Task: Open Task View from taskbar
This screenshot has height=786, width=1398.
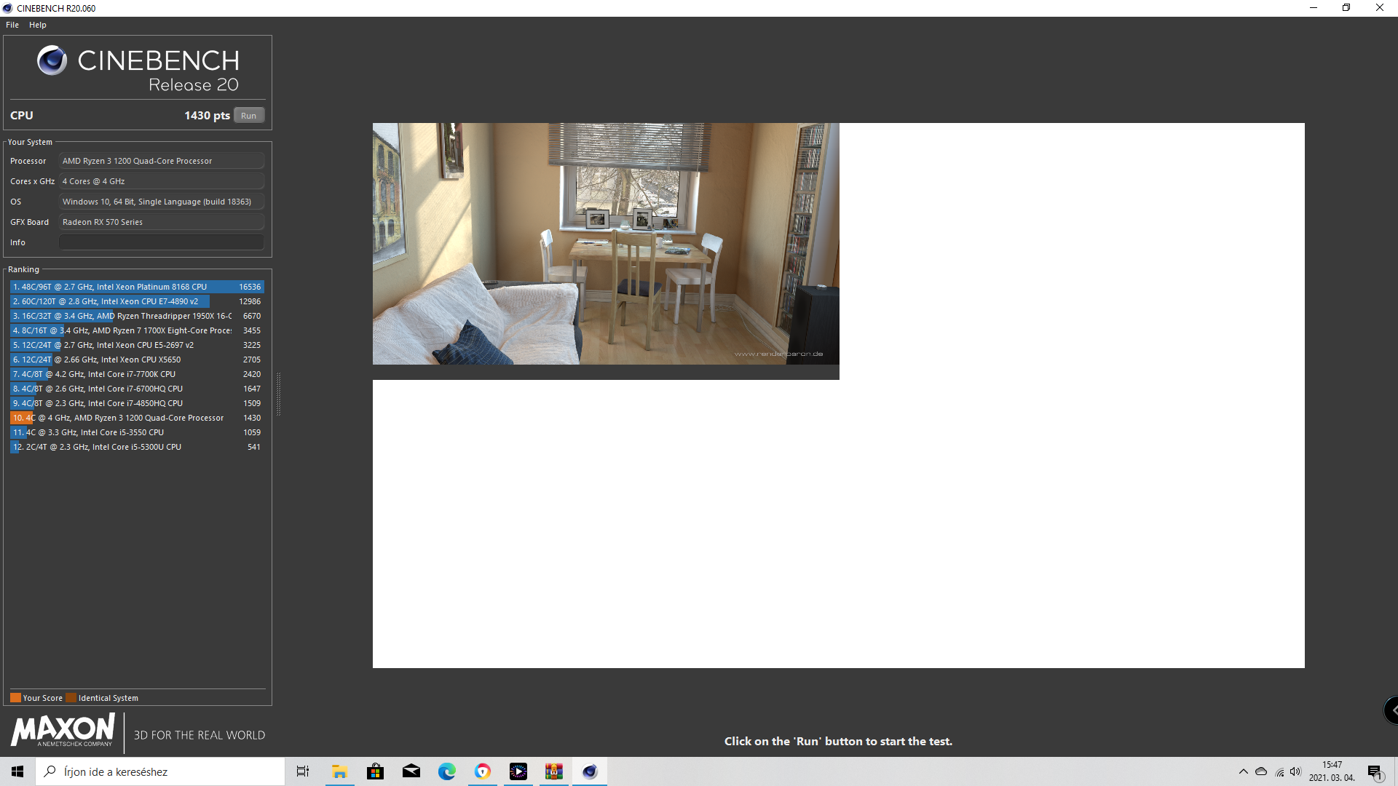Action: pos(303,771)
